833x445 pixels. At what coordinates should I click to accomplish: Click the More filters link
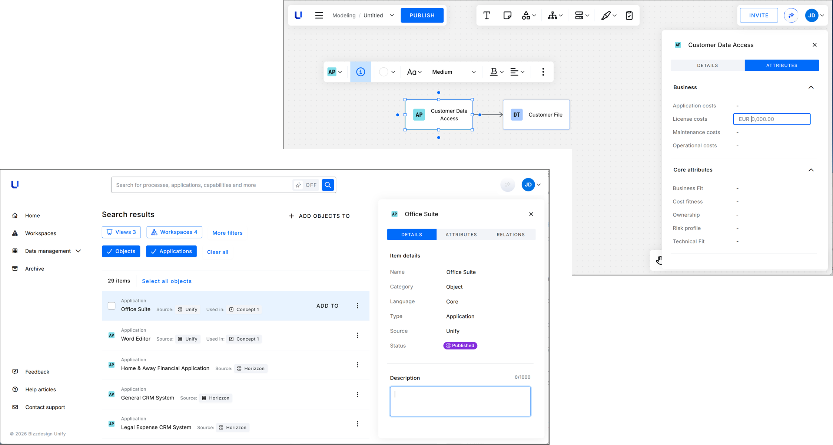coord(228,233)
